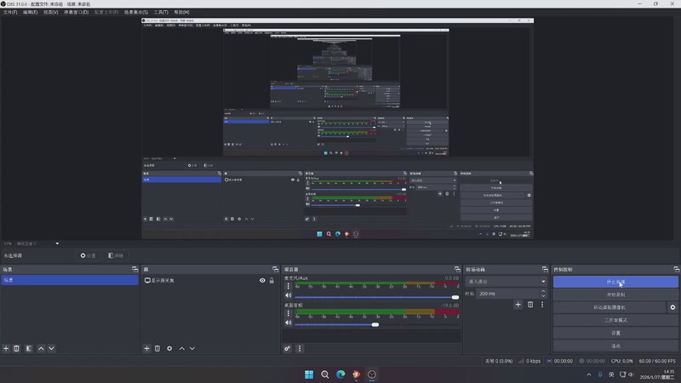Image resolution: width=681 pixels, height=383 pixels.
Task: Open 工具(T) menu
Action: click(161, 12)
